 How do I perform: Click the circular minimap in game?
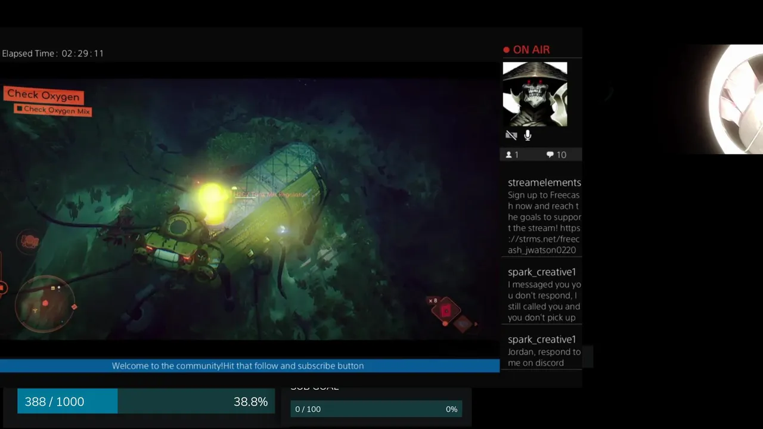click(x=45, y=304)
